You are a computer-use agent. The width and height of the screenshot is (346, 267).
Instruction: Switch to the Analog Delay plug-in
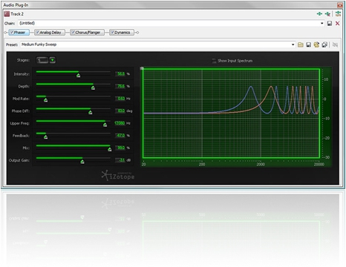point(50,33)
